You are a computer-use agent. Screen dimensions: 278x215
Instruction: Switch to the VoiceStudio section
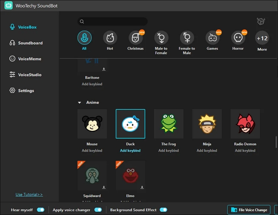pos(29,75)
